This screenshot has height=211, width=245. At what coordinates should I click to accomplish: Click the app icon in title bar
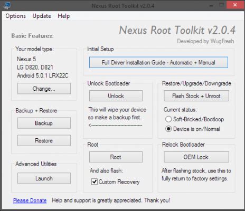click(x=7, y=5)
